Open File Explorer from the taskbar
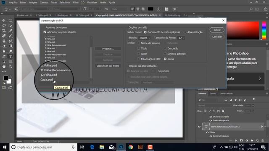Viewport: 269px width, 151px height. (102, 147)
